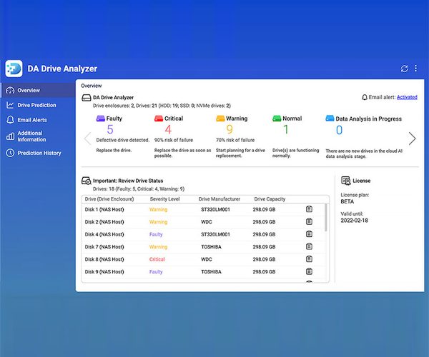Click the Drive Capacity column header
The height and width of the screenshot is (357, 429).
click(270, 199)
